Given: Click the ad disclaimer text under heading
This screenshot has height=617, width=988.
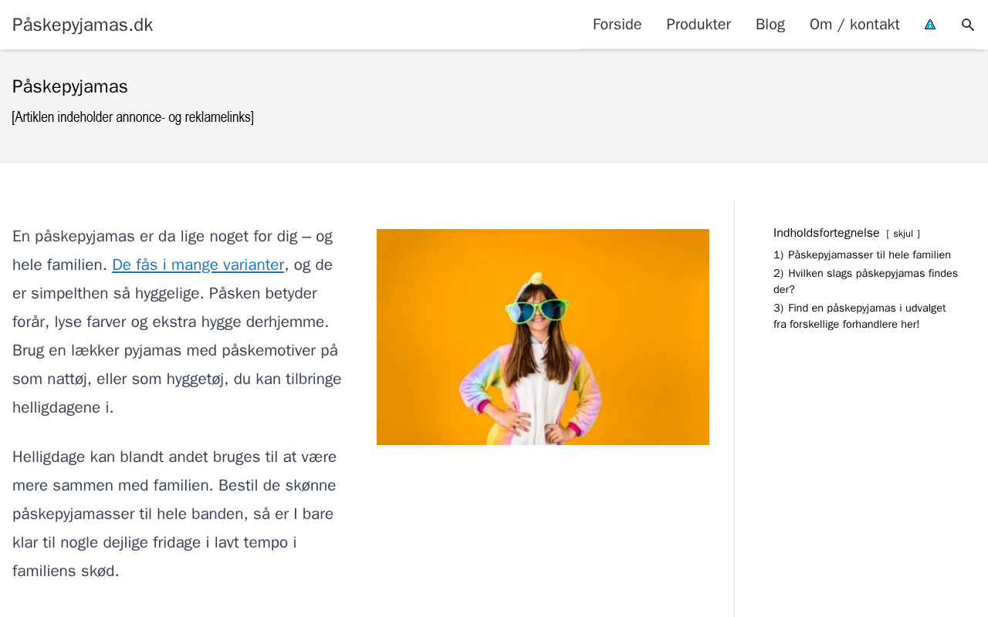Looking at the screenshot, I should coord(133,117).
